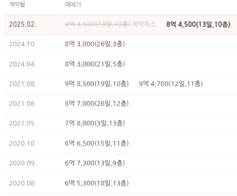
Task: Select the 2021.05. row date
Action: pyautogui.click(x=23, y=124)
